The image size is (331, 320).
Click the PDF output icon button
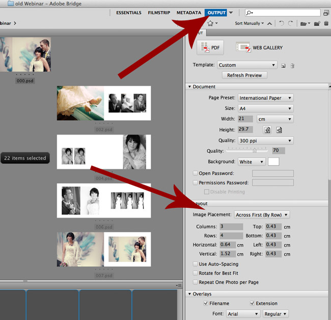coord(210,47)
